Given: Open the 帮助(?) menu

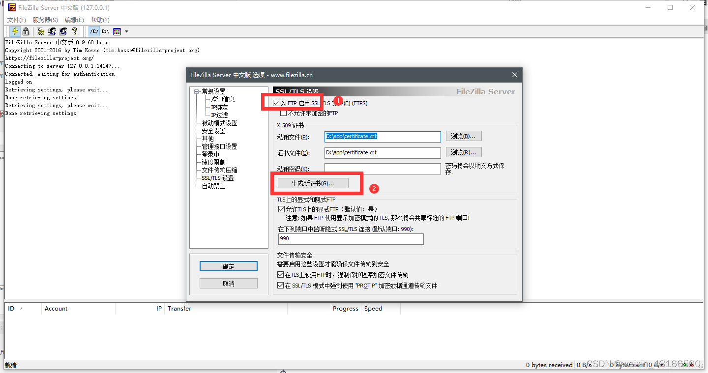Looking at the screenshot, I should (100, 20).
